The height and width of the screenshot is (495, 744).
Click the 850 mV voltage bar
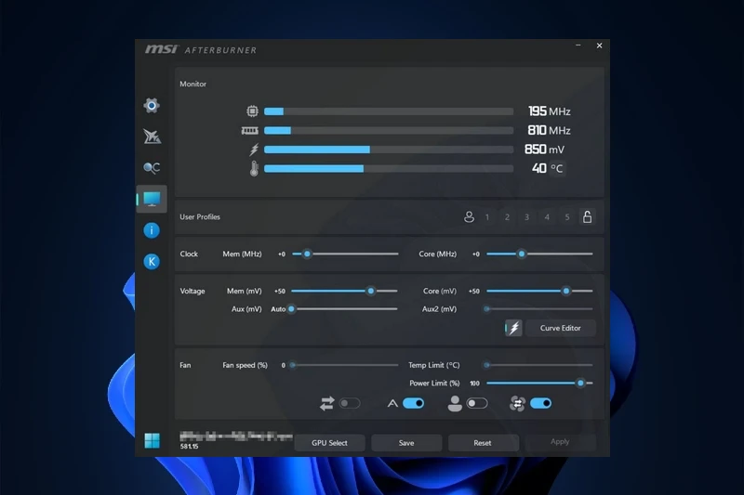click(x=389, y=150)
